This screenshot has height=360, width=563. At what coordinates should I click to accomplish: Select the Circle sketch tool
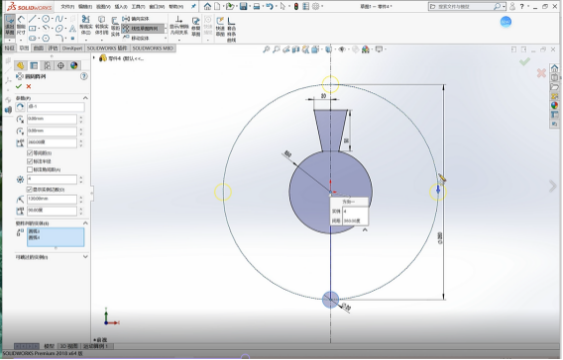point(46,19)
